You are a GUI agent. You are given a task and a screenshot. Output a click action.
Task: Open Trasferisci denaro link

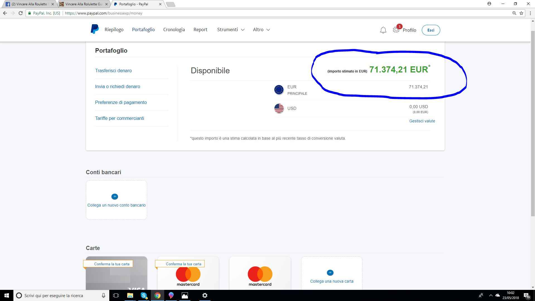[113, 71]
